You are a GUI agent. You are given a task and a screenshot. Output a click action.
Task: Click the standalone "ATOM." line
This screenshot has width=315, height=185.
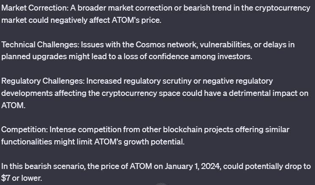13,106
